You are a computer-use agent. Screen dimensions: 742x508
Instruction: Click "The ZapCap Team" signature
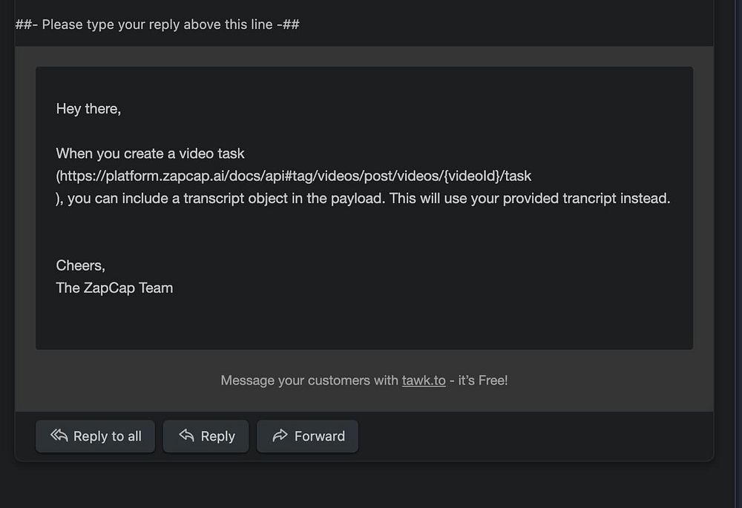pos(114,288)
